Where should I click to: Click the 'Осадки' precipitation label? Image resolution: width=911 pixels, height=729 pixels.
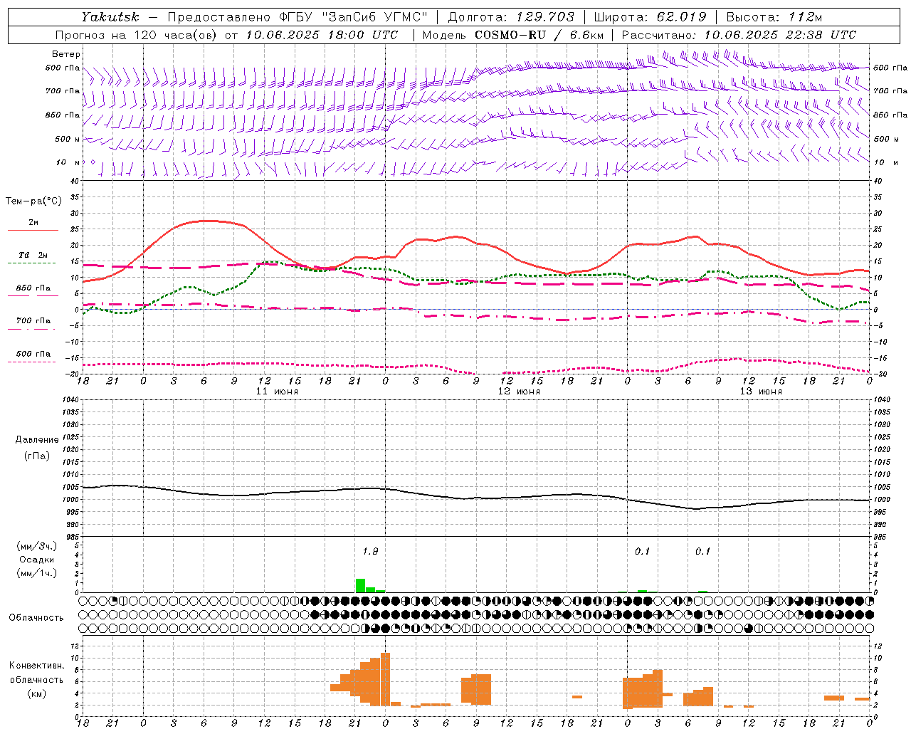point(37,560)
